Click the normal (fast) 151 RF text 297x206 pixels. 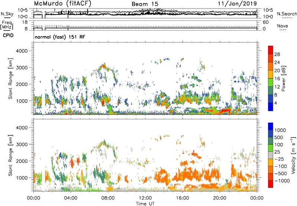(60, 37)
